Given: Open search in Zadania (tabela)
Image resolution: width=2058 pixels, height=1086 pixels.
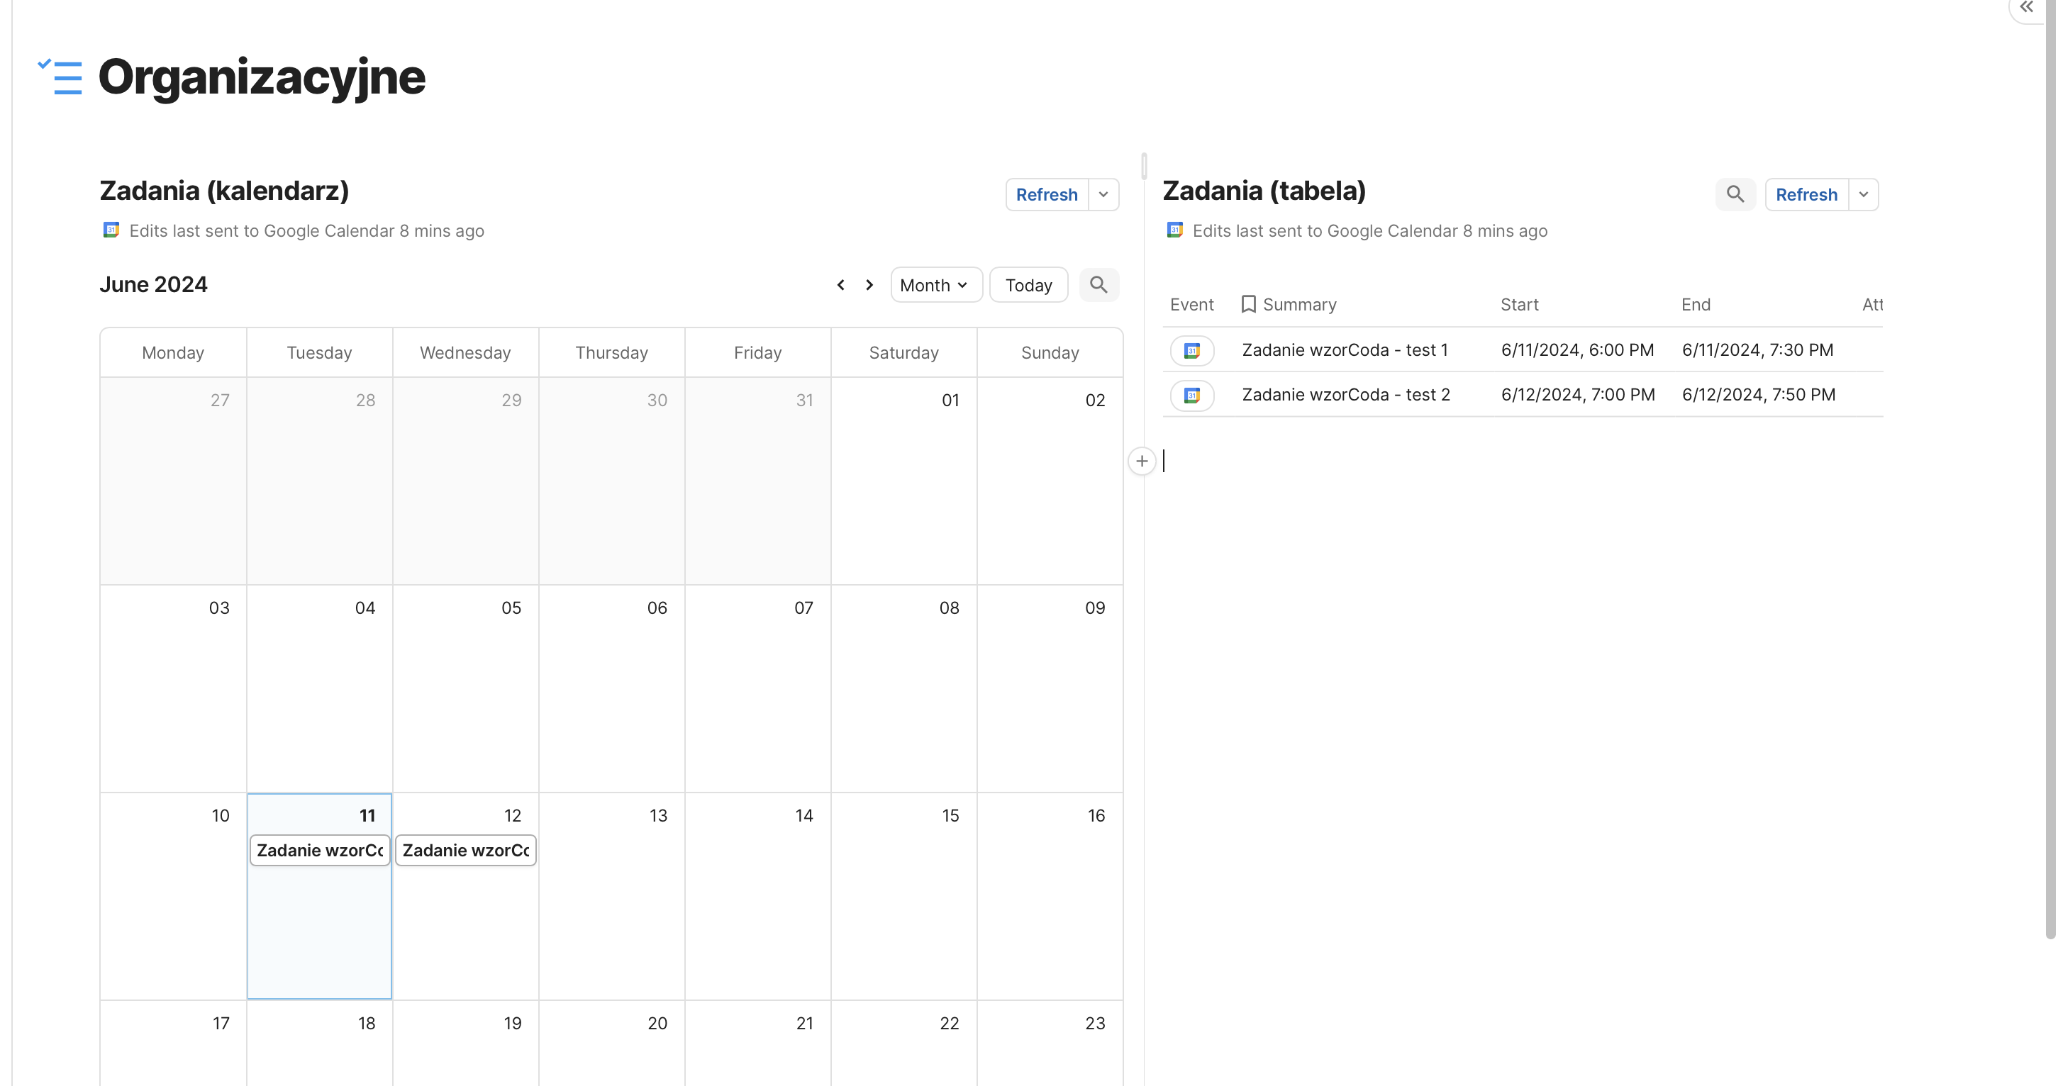Looking at the screenshot, I should pyautogui.click(x=1735, y=194).
